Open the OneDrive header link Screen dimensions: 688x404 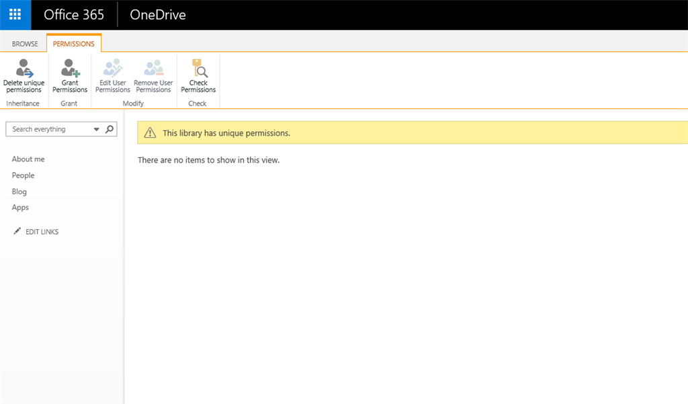[158, 15]
